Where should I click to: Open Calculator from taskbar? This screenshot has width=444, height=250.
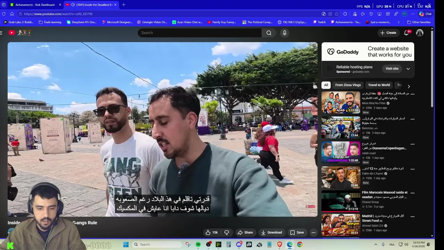229,244
